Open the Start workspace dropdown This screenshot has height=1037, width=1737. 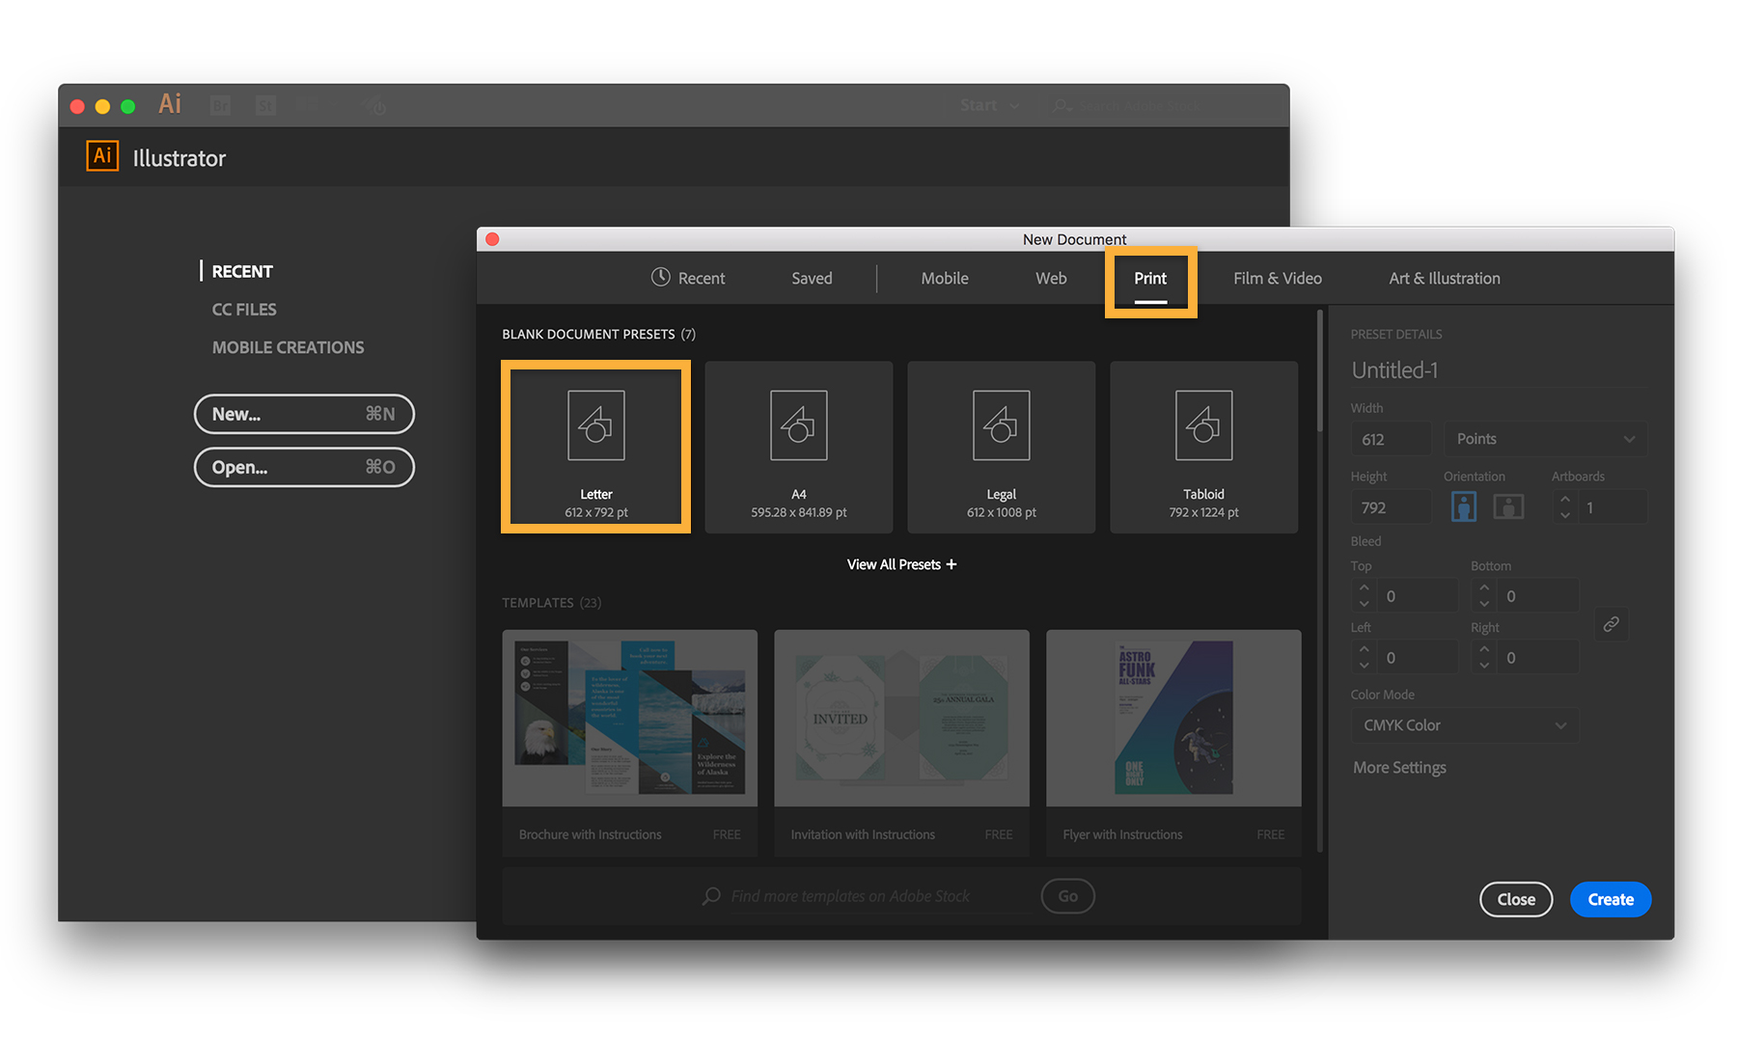point(990,105)
